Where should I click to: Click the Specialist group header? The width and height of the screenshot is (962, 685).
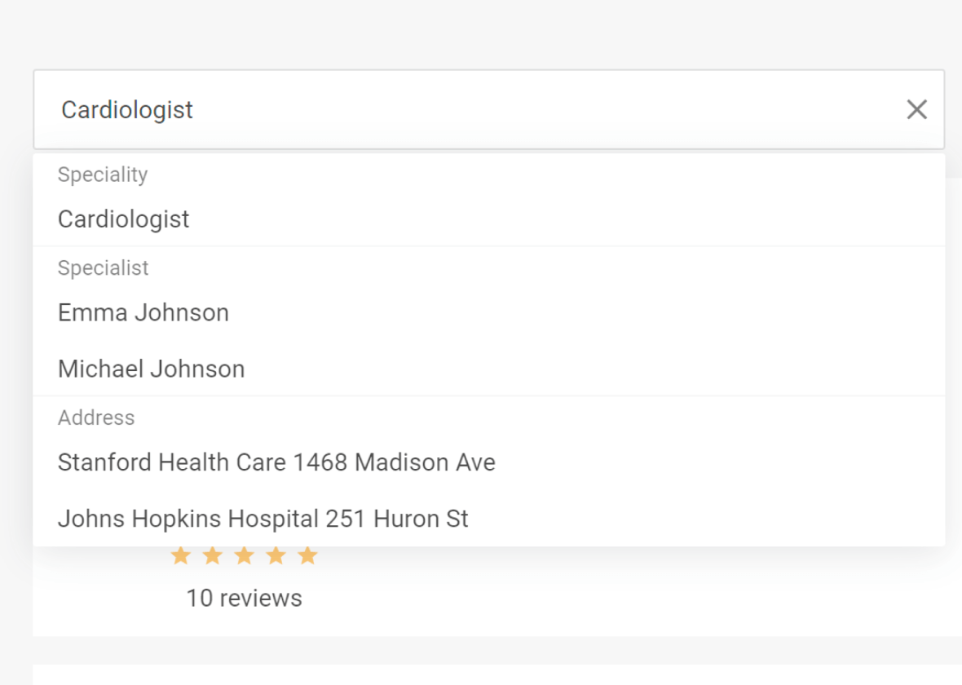104,267
